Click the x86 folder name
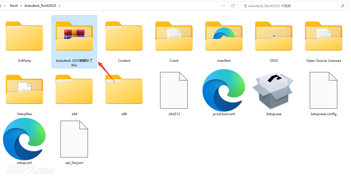The height and width of the screenshot is (181, 351). [x=124, y=114]
